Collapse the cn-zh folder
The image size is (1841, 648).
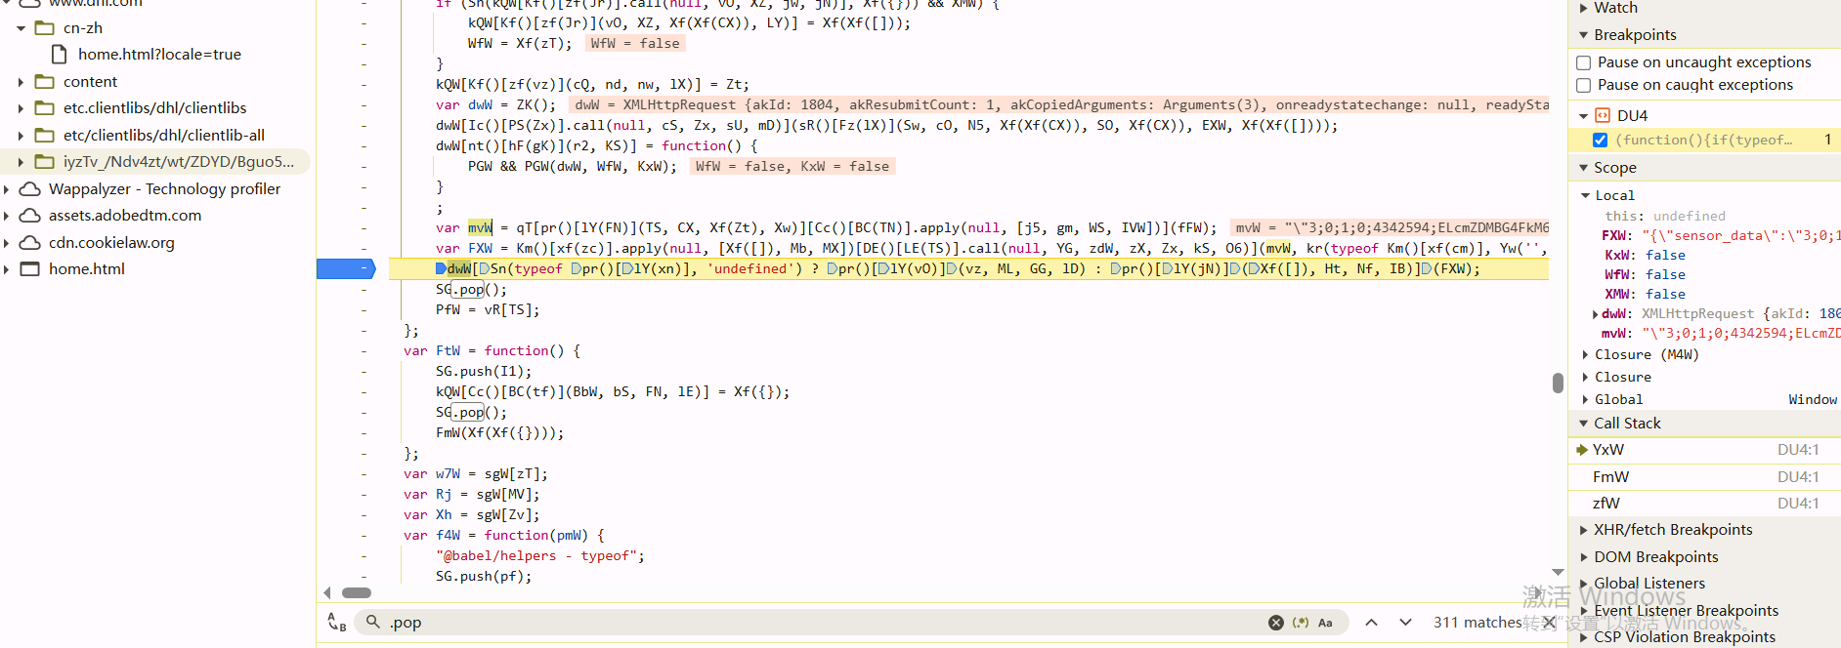click(21, 28)
